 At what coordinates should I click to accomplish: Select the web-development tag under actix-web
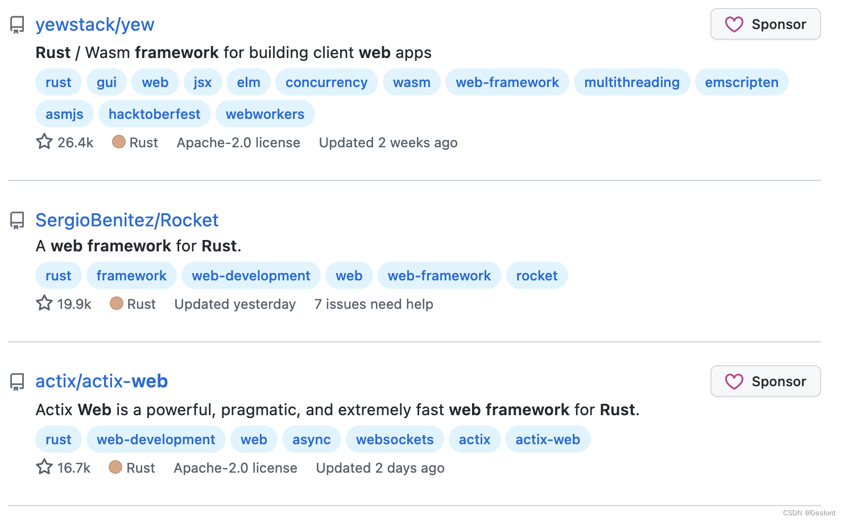[x=156, y=439]
